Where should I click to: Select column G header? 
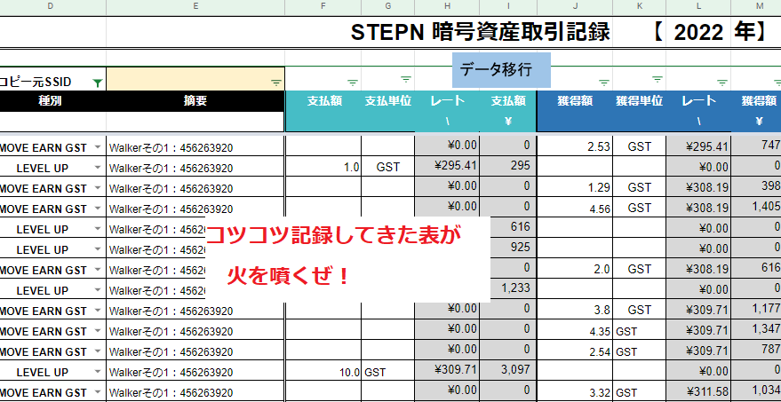(388, 6)
